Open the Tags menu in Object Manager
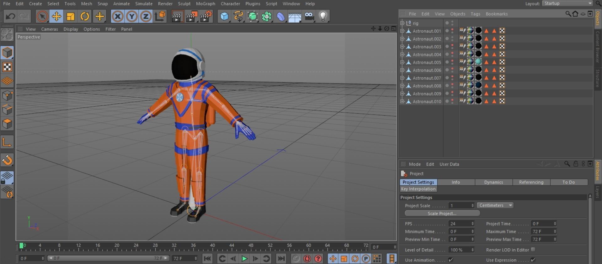 pos(475,14)
